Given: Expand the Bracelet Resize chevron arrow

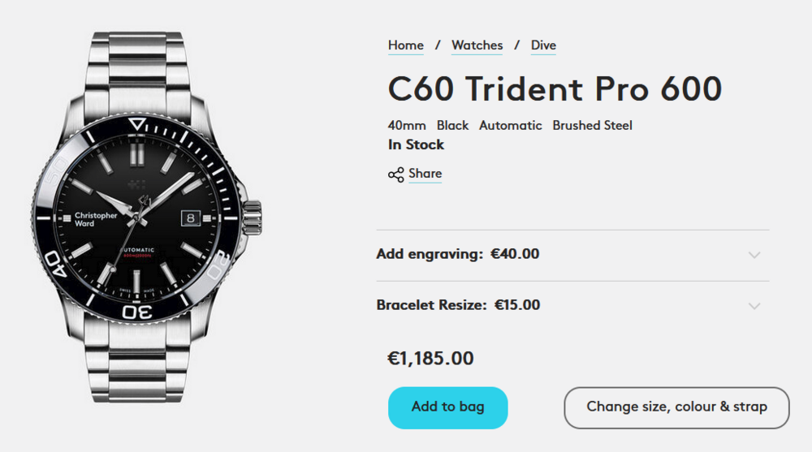Looking at the screenshot, I should [x=754, y=306].
